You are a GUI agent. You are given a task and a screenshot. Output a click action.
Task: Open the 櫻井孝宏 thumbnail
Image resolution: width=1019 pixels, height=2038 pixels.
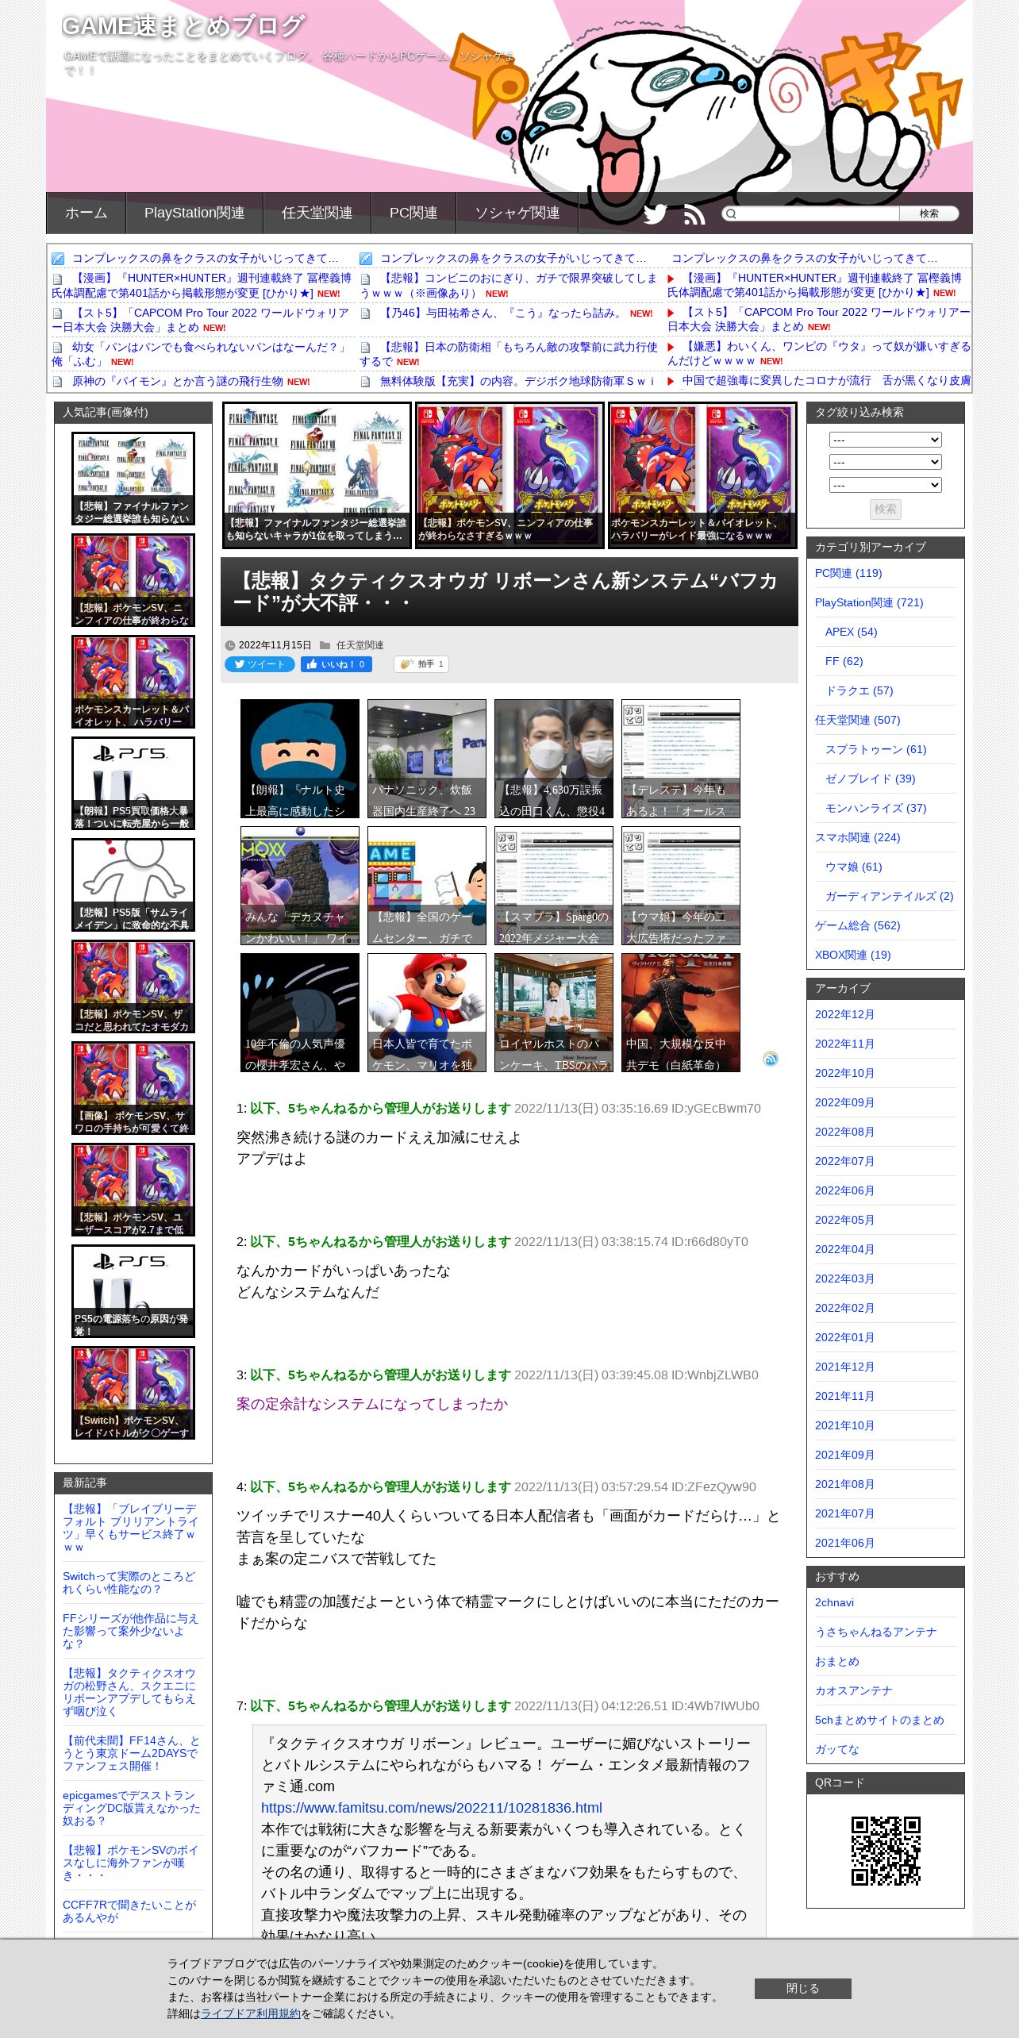pos(299,1013)
